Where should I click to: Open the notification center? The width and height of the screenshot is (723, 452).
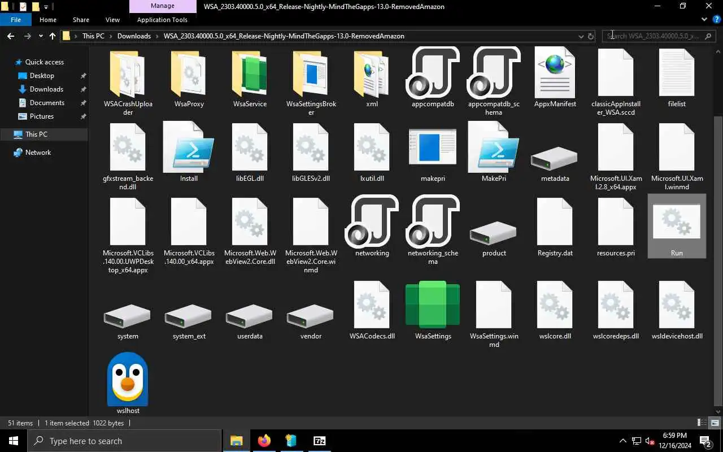(705, 441)
